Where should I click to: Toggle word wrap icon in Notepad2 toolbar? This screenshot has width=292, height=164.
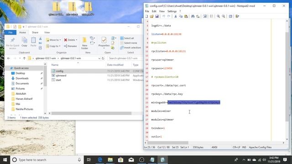(x=205, y=16)
